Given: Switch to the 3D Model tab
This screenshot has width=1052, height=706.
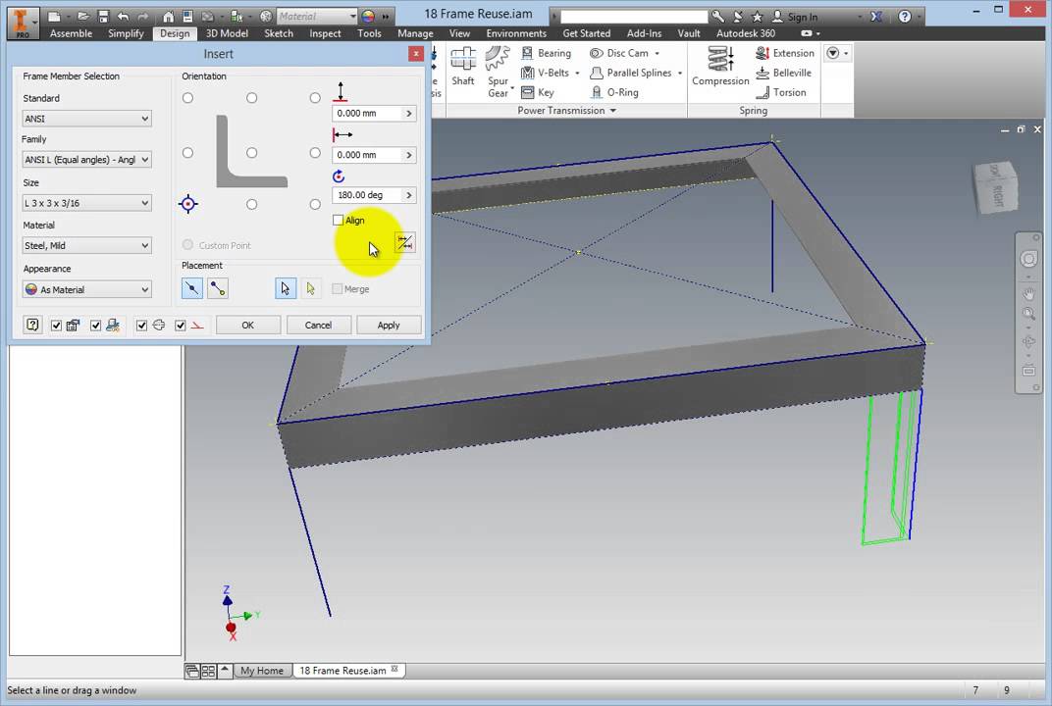Looking at the screenshot, I should pos(227,33).
